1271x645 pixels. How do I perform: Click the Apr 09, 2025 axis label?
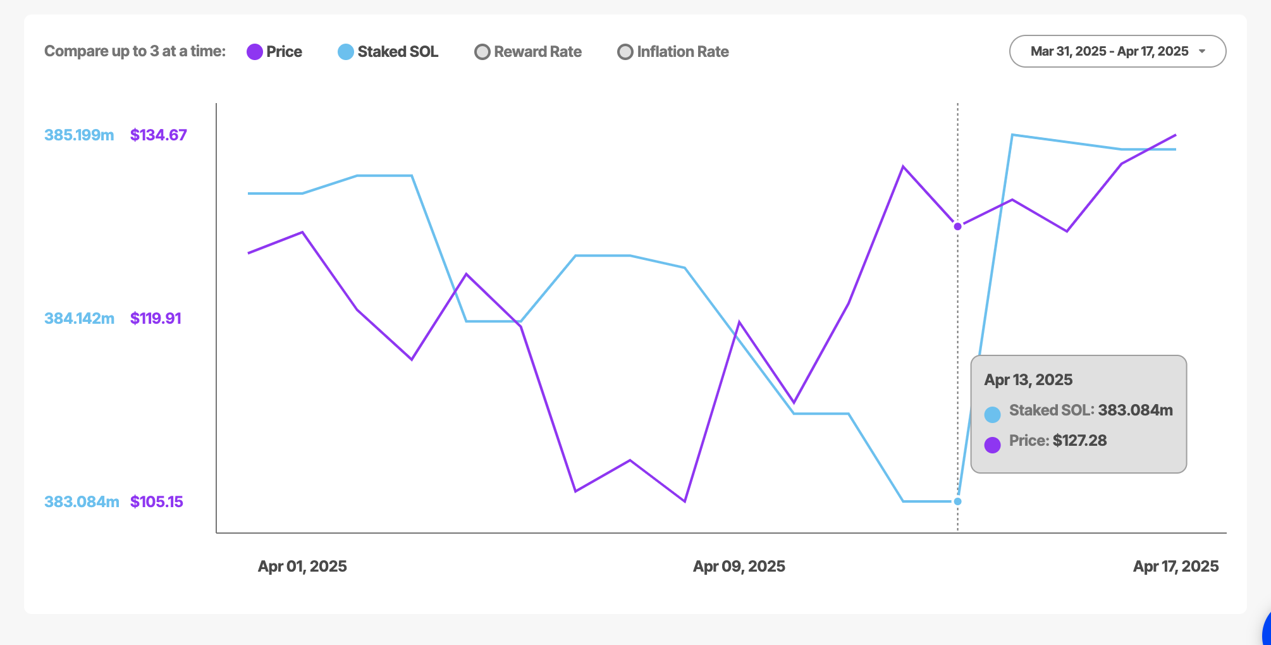coord(739,567)
